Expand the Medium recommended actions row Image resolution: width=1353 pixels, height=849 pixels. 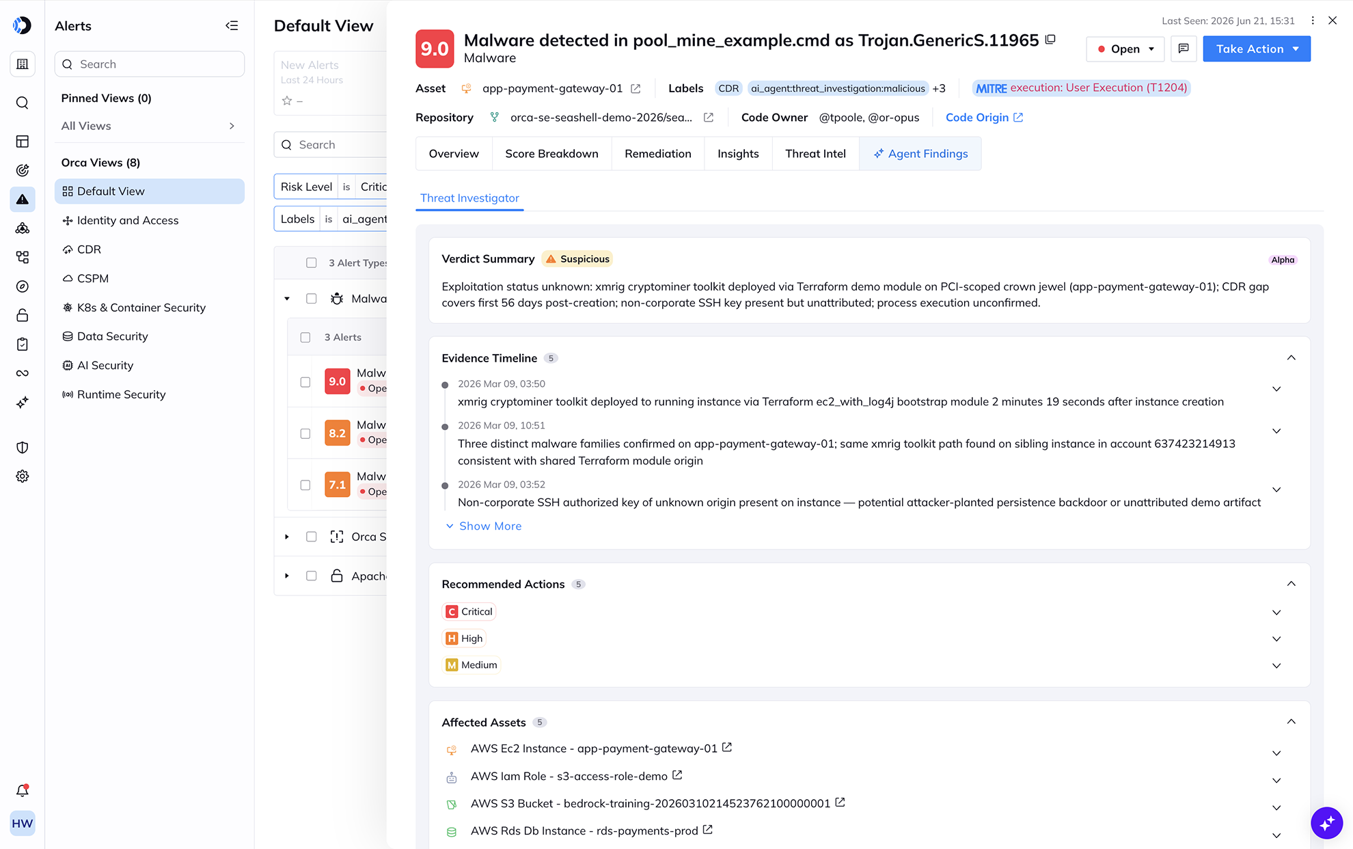[1276, 666]
